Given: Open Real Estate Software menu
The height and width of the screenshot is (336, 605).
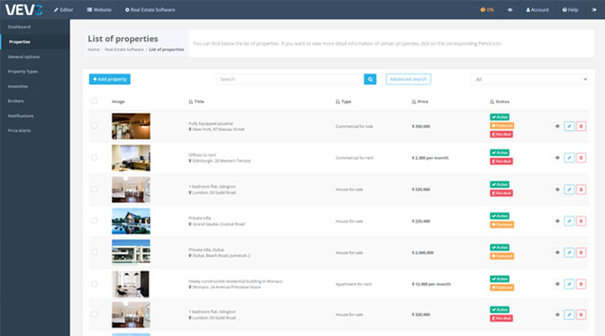Looking at the screenshot, I should pos(150,9).
